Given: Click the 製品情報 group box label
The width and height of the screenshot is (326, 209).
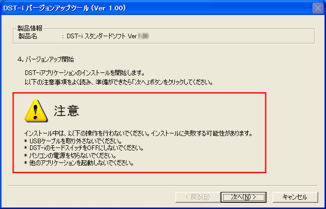Looking at the screenshot, I should 30,28.
